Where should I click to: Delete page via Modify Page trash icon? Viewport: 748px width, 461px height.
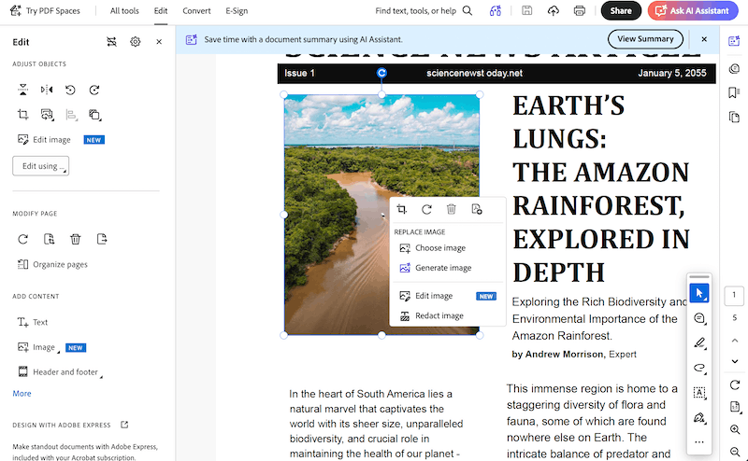coord(76,239)
